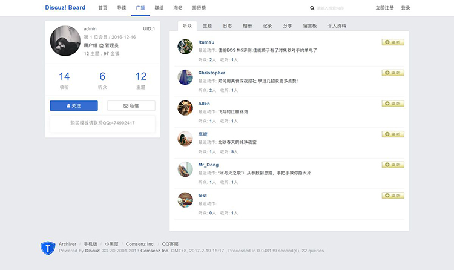Switch to the 留言板 tab
454x270 pixels.
(x=310, y=26)
